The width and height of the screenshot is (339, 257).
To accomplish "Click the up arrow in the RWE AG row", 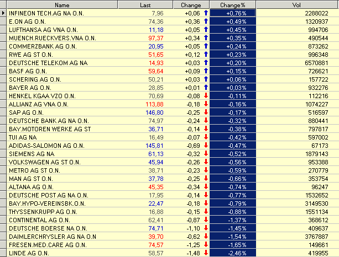I will pos(206,54).
